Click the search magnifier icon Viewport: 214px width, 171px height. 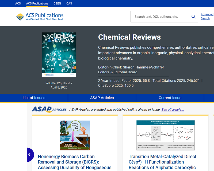[x=193, y=17]
